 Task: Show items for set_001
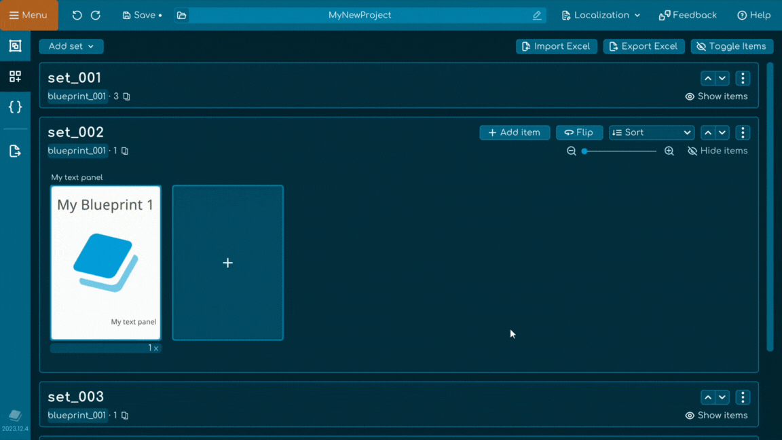(x=716, y=96)
